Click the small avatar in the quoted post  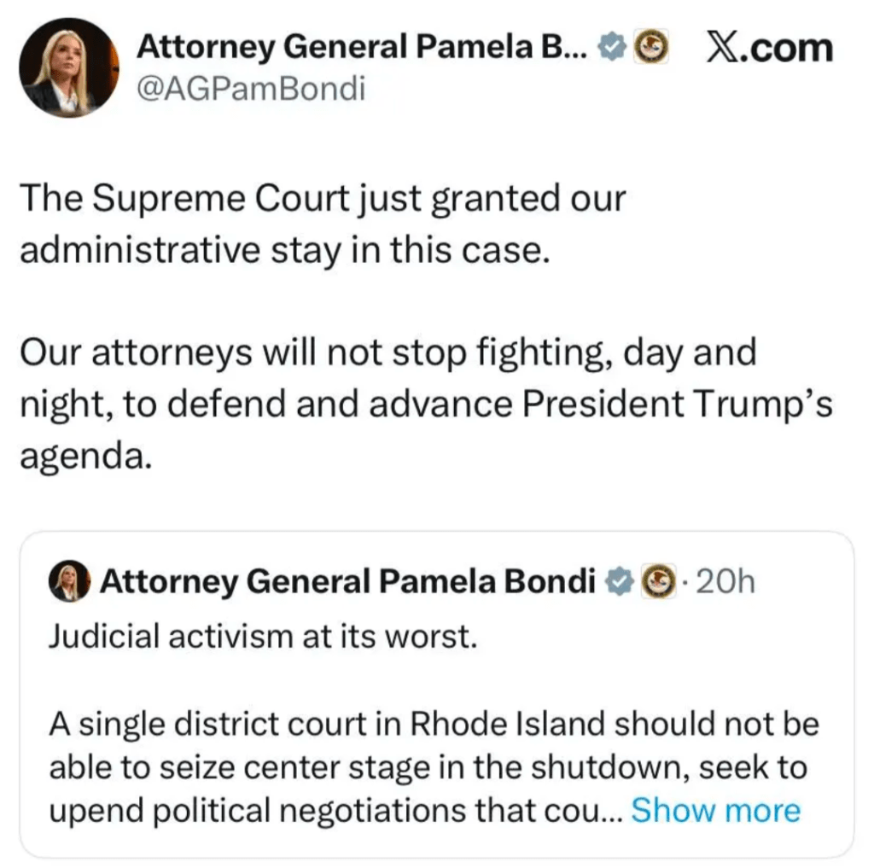coord(69,583)
